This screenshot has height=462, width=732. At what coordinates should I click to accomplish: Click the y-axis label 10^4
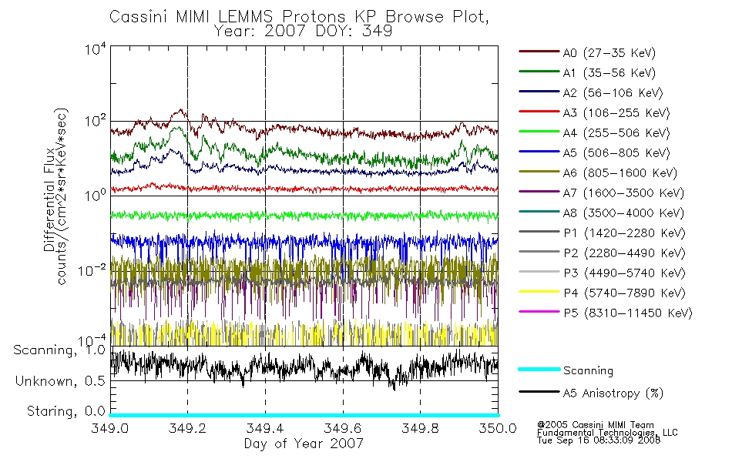[96, 49]
